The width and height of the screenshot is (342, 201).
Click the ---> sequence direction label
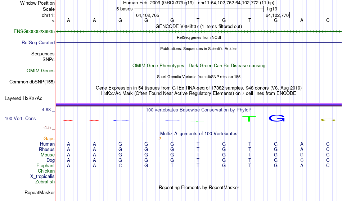[51, 21]
